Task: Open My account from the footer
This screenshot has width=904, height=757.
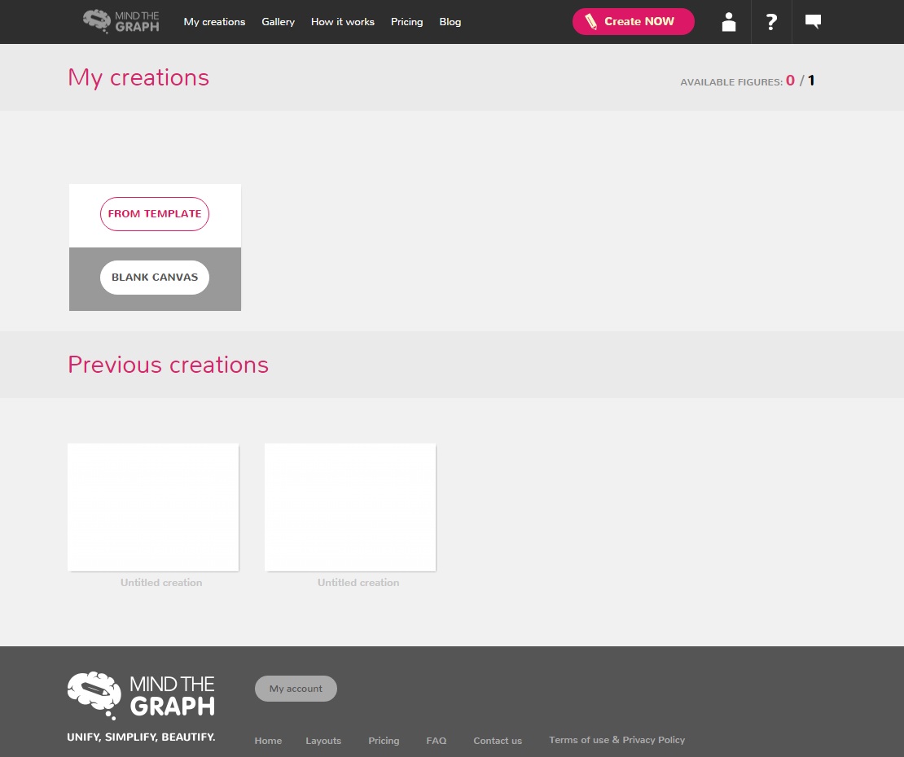Action: [x=296, y=689]
